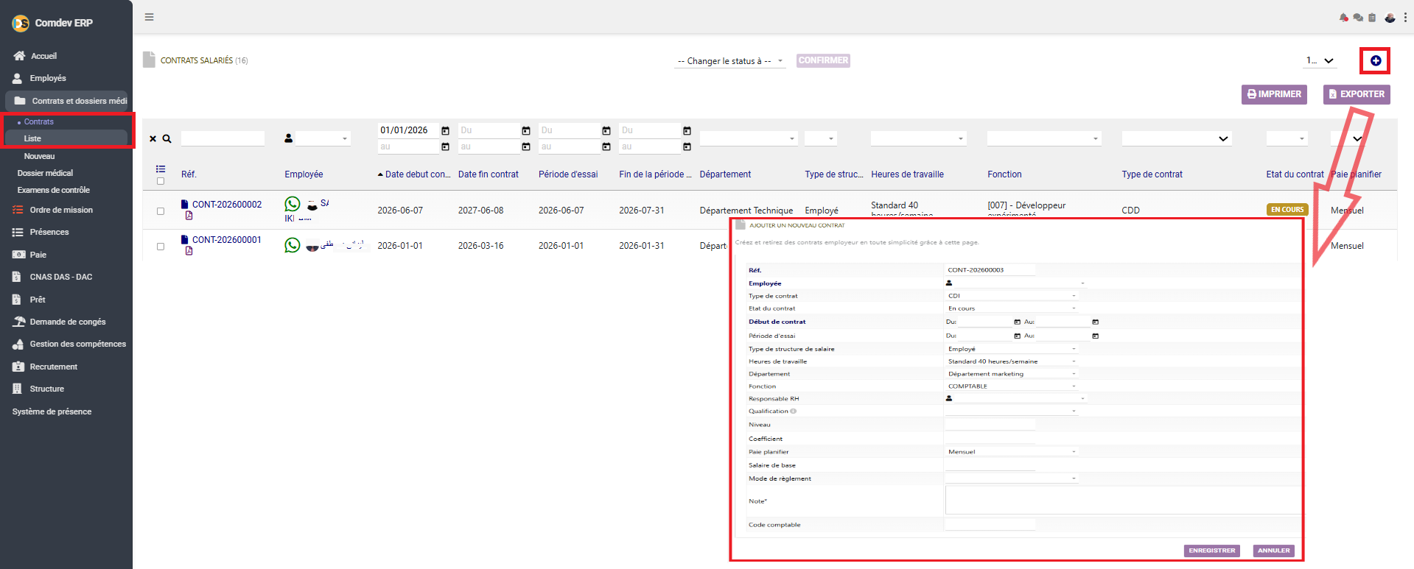Open the Type de structure filter dropdown

tap(821, 138)
